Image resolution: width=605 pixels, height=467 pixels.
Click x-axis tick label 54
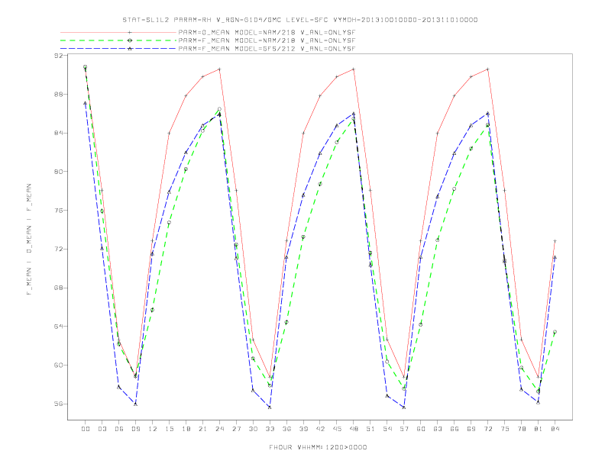pyautogui.click(x=387, y=429)
